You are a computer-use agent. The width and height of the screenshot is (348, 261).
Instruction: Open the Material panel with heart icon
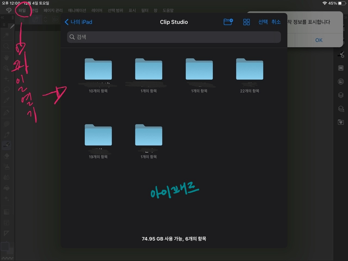[x=341, y=122]
